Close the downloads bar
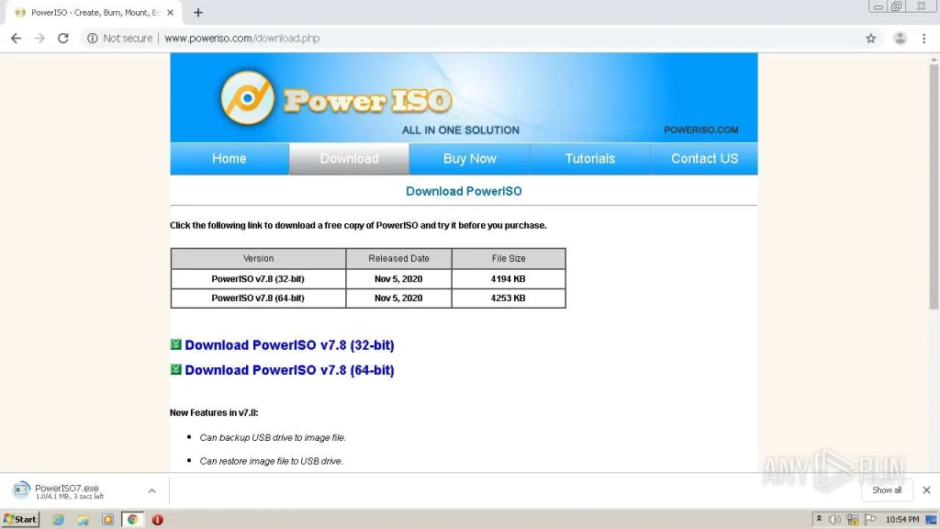940x529 pixels. tap(926, 490)
